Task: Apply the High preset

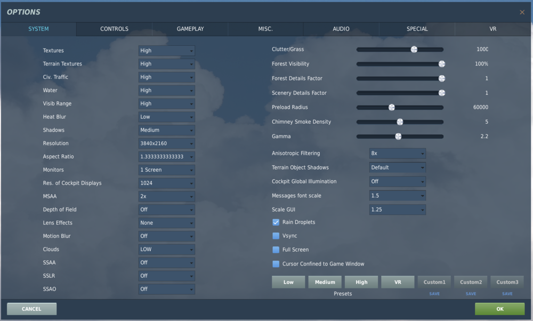Action: tap(361, 282)
